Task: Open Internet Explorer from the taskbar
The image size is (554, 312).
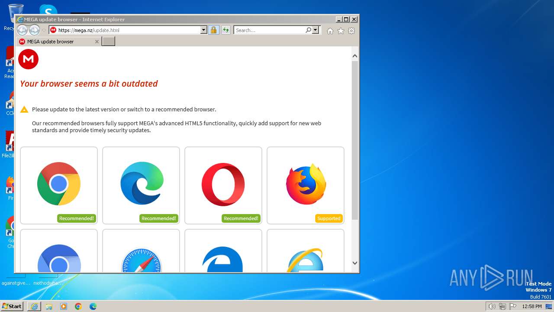Action: pyautogui.click(x=34, y=306)
